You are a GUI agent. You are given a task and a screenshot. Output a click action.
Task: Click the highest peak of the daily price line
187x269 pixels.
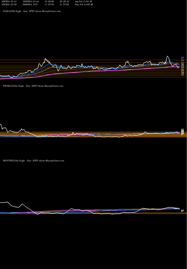pyautogui.click(x=167, y=56)
